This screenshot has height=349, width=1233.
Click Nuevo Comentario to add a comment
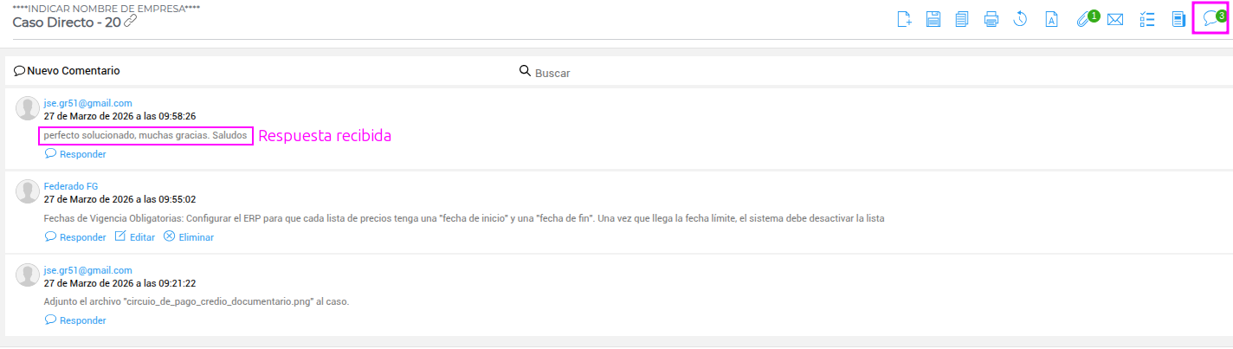click(67, 71)
